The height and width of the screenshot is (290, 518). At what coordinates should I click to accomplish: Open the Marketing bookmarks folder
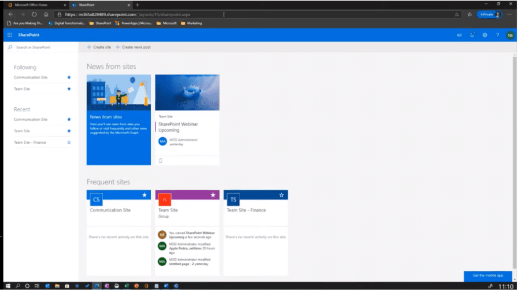191,23
